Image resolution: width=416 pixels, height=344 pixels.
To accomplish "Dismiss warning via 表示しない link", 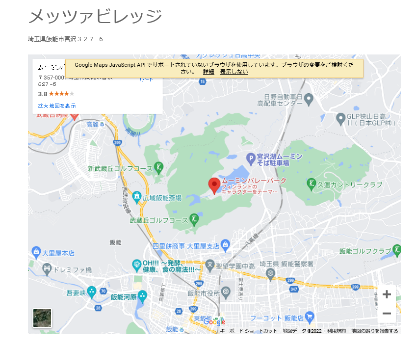I will [234, 72].
